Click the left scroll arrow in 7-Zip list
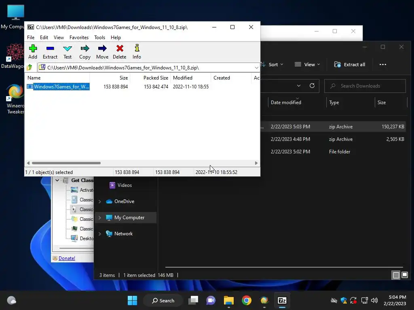The image size is (414, 310). click(28, 163)
